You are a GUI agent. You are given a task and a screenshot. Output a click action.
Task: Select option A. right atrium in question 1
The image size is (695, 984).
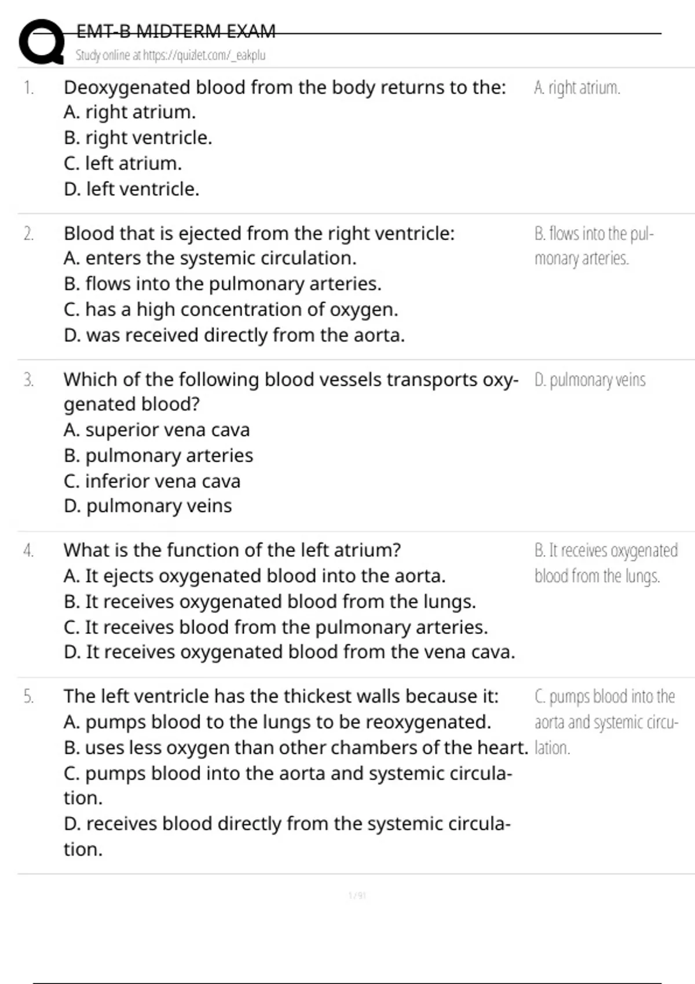[130, 112]
